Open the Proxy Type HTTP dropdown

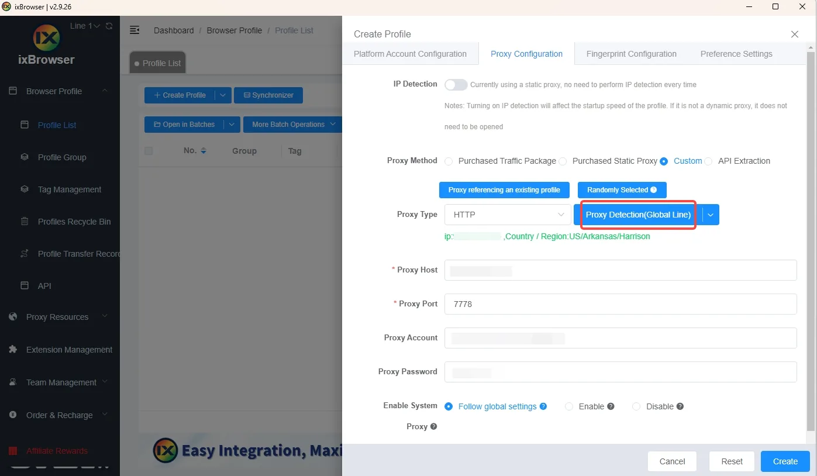(x=508, y=215)
